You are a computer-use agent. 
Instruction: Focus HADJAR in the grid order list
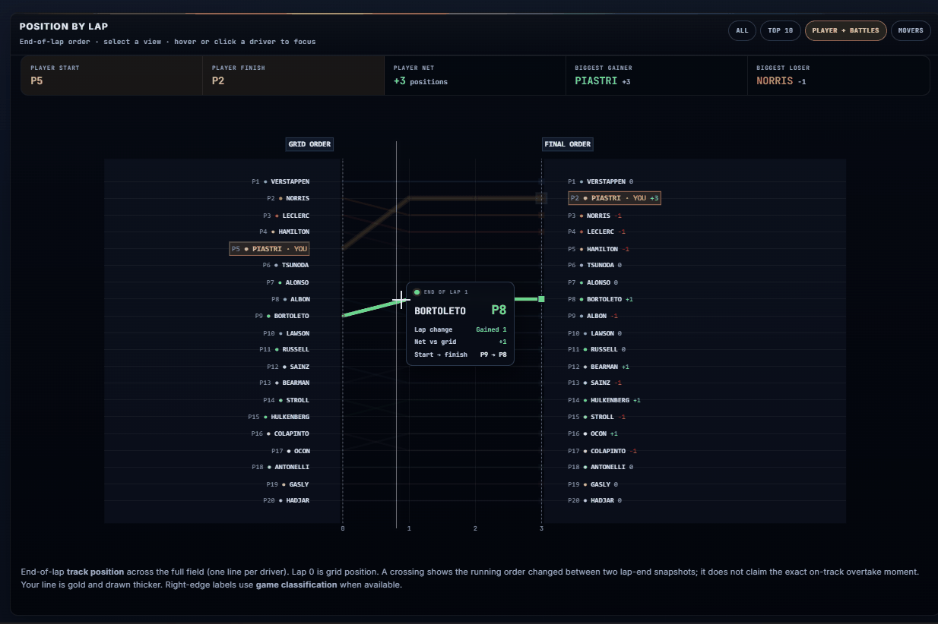coord(286,500)
